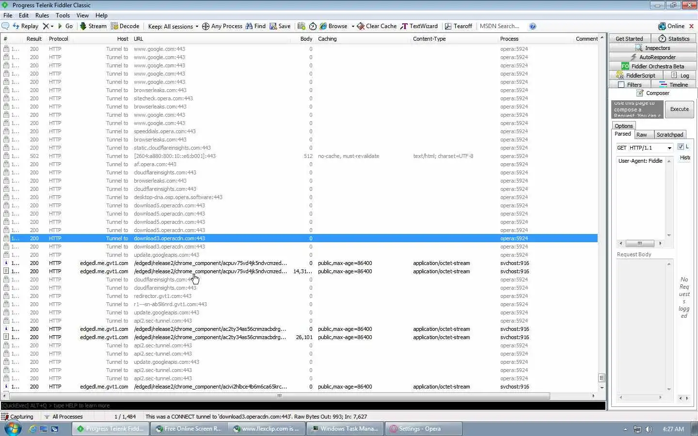Expand the Browse dropdown arrow

coord(353,26)
